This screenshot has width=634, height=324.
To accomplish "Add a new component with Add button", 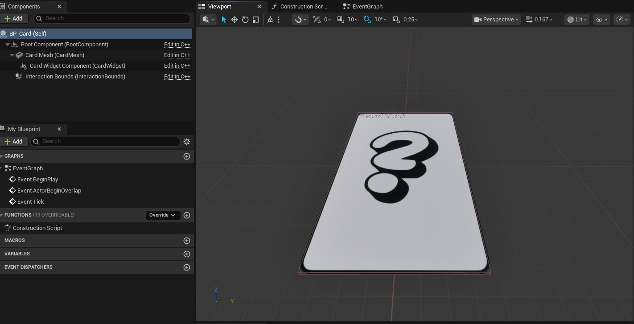I will [14, 19].
